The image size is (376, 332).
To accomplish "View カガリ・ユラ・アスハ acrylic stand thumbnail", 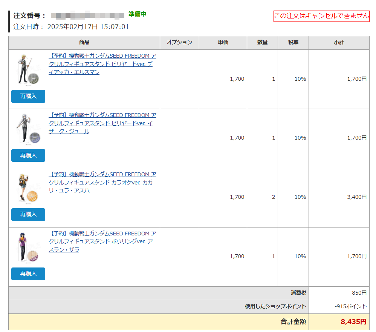I will tap(28, 188).
